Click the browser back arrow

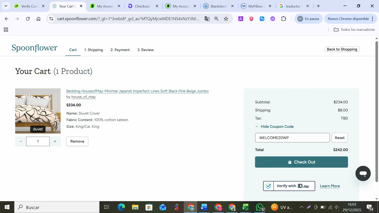pyautogui.click(x=7, y=19)
